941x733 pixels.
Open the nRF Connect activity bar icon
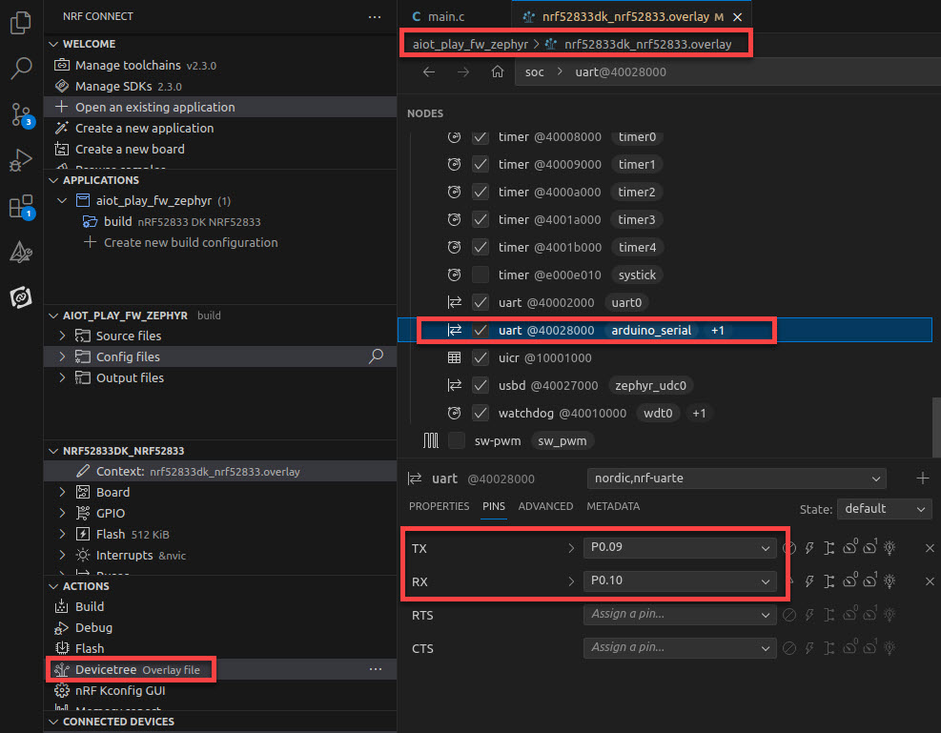[21, 297]
